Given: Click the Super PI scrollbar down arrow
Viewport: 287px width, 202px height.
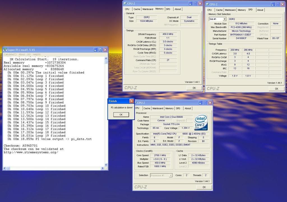Looking at the screenshot, I should (x=106, y=165).
